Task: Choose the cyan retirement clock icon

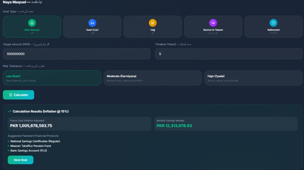Action: pyautogui.click(x=273, y=23)
